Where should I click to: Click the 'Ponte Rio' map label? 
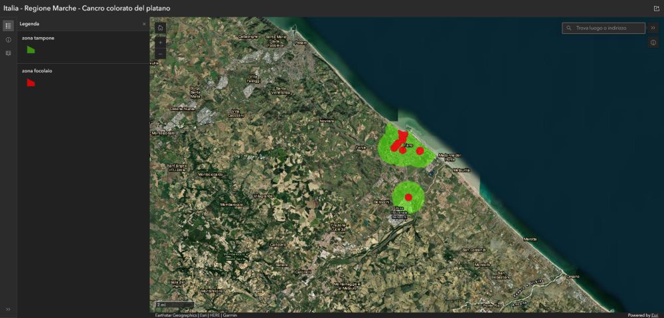[491, 306]
